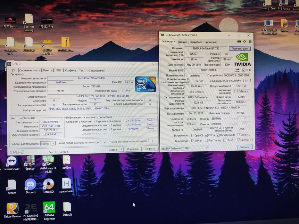
Task: Select Painkiller Hell & Damnation shortcut
Action: [x=269, y=27]
